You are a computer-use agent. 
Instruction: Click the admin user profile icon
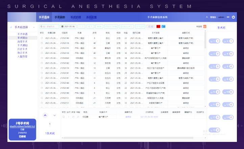point(206,17)
